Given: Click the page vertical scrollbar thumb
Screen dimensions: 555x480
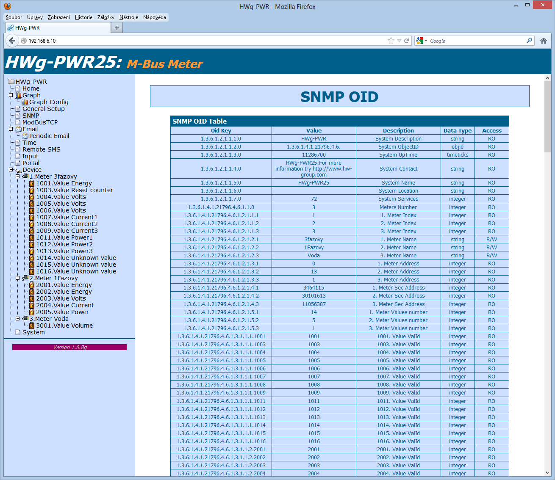Looking at the screenshot, I should [547, 117].
